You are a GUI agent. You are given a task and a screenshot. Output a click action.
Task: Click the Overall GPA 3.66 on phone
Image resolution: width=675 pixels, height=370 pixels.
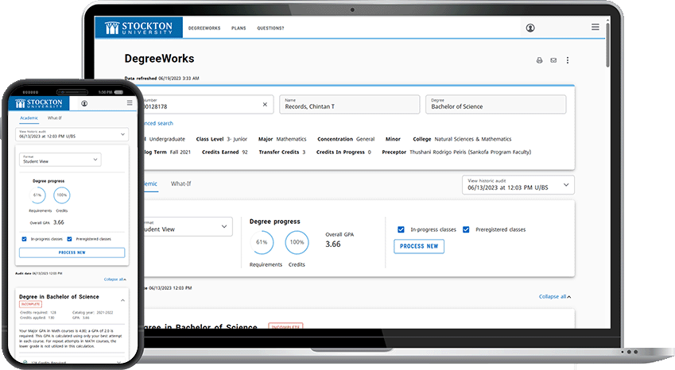click(59, 222)
